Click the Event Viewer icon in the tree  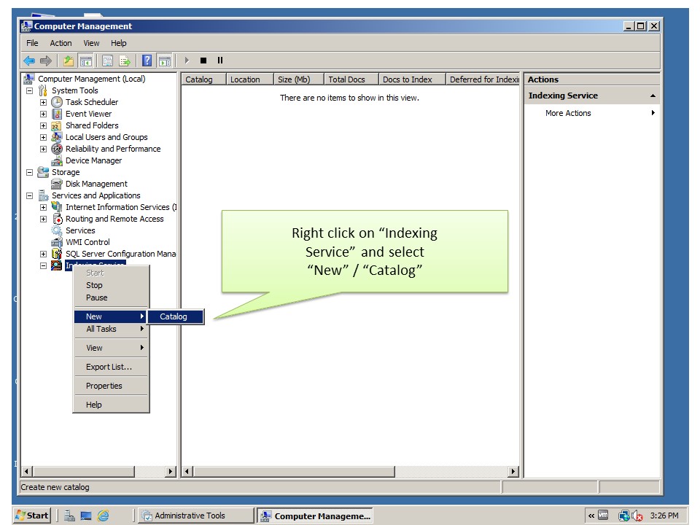(57, 114)
